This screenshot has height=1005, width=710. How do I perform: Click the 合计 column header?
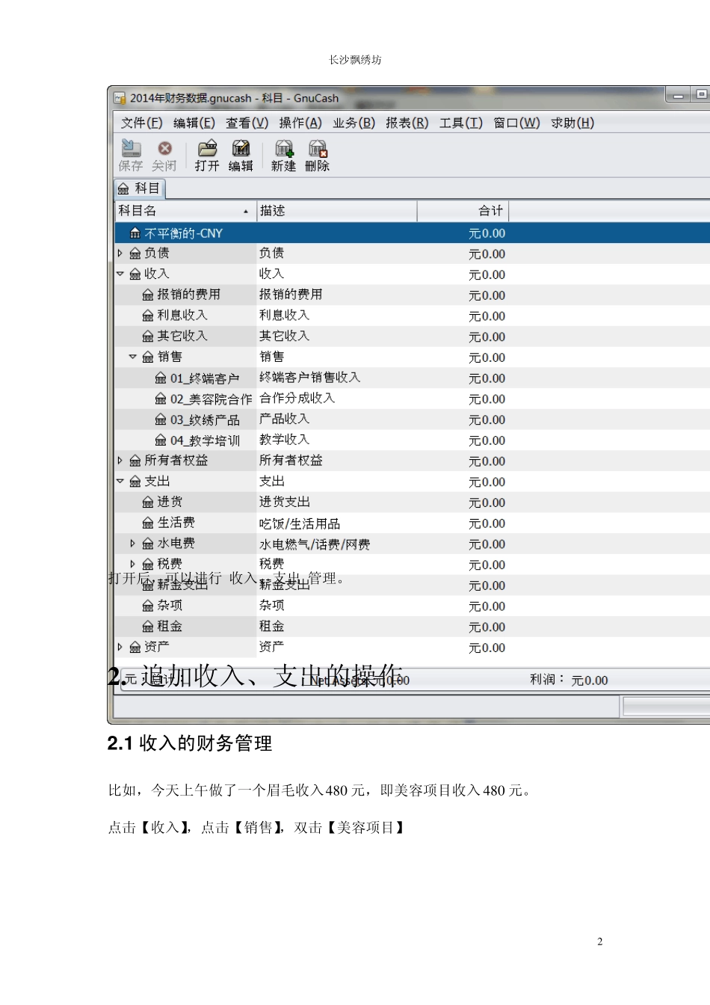(x=463, y=211)
